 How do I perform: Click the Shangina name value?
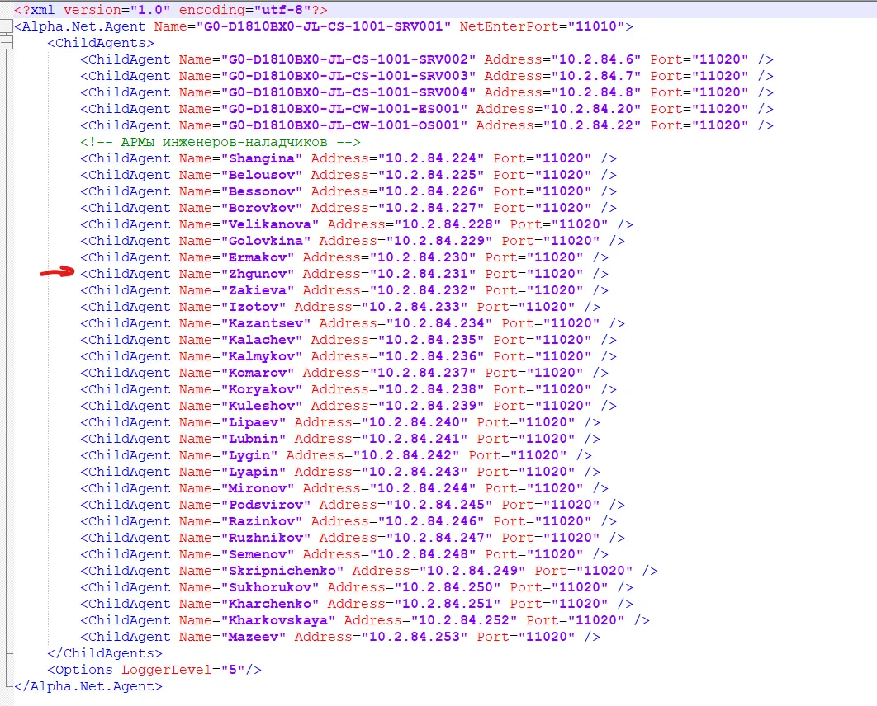[262, 158]
